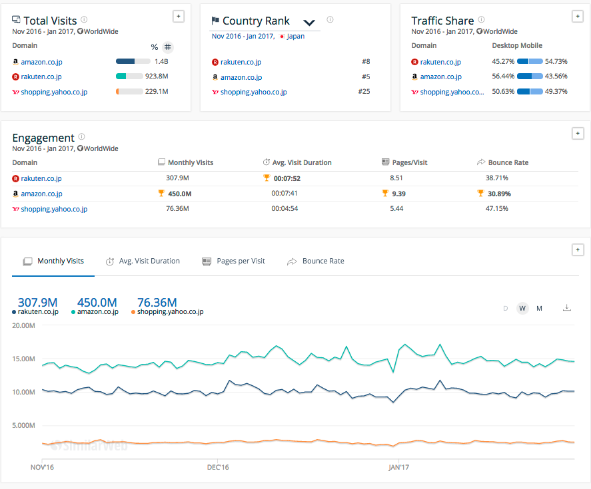Click the Pages/Visit column header

pyautogui.click(x=404, y=162)
